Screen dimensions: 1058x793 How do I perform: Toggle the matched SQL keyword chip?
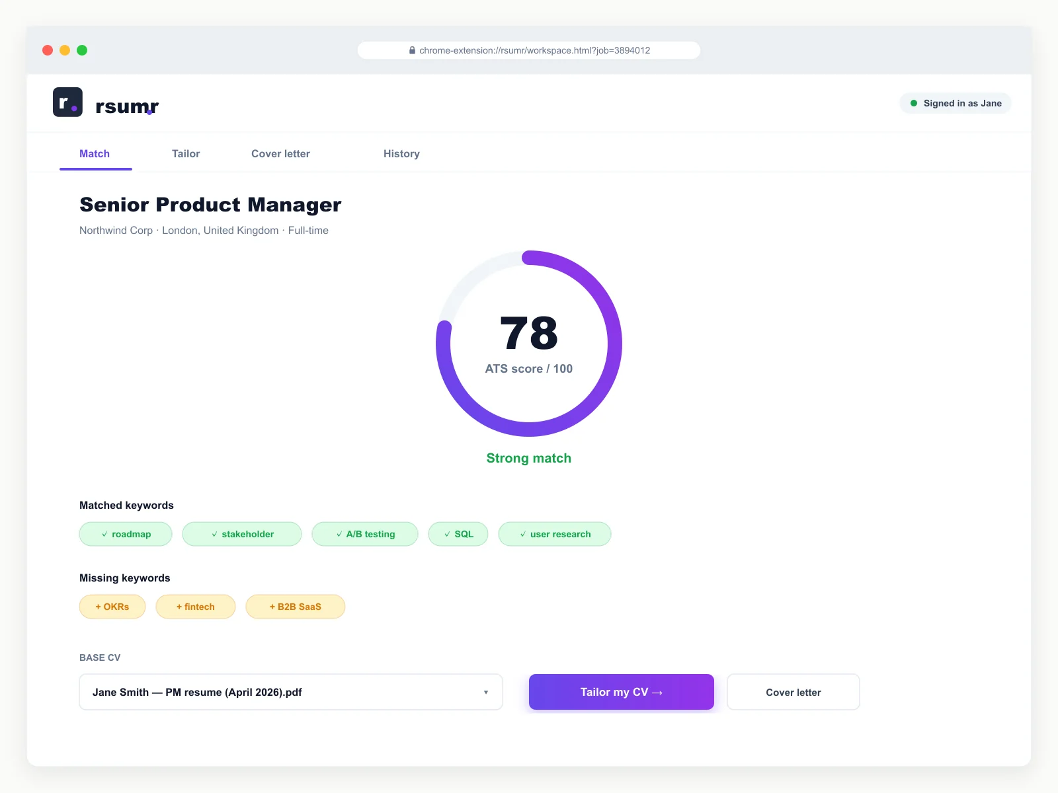458,534
